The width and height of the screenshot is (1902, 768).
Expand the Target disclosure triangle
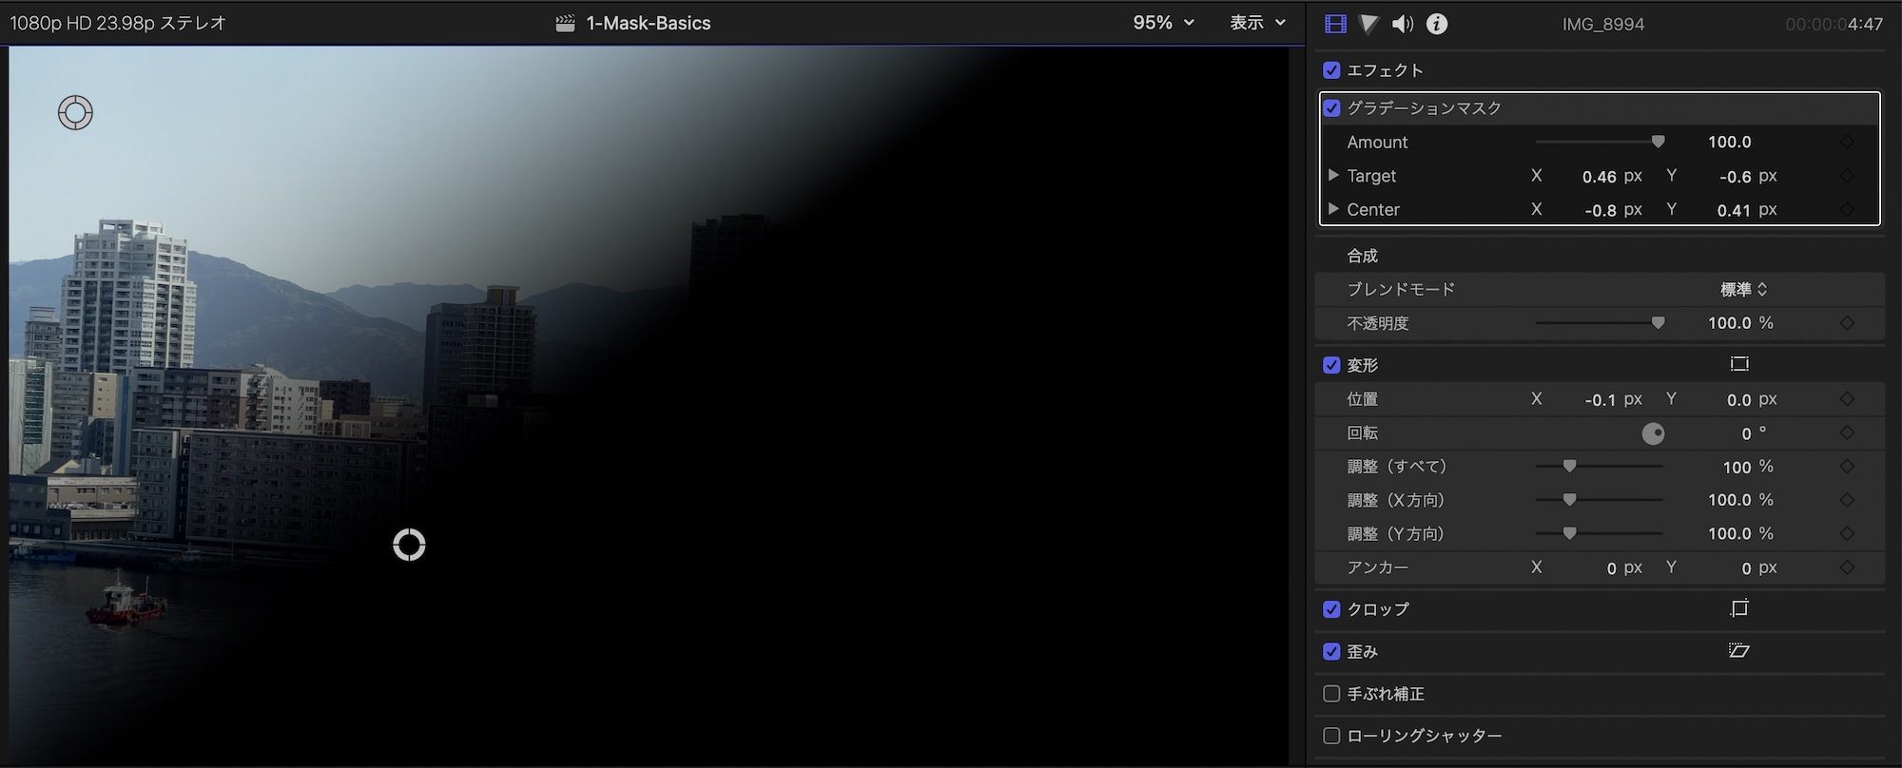pyautogui.click(x=1333, y=176)
